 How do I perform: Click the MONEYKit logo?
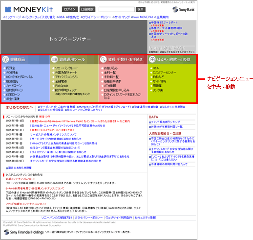coord(29,9)
